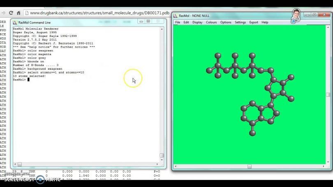Click the molecule view vertical rotation slider thumb
333x187 pixels.
tap(328, 95)
